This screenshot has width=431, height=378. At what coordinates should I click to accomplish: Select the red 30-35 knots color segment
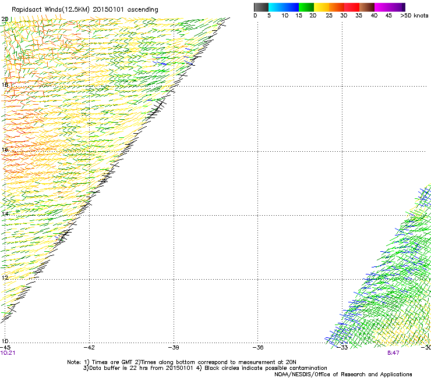352,7
